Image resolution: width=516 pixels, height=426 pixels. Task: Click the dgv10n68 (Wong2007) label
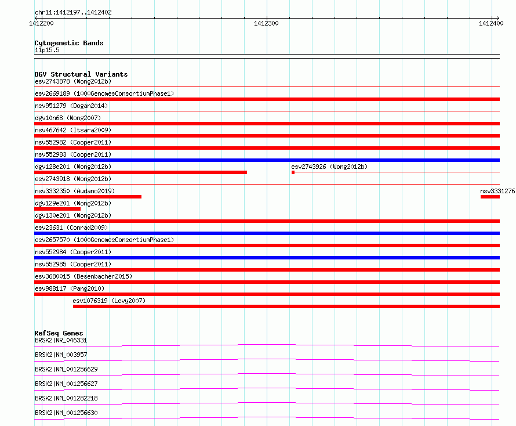[68, 118]
